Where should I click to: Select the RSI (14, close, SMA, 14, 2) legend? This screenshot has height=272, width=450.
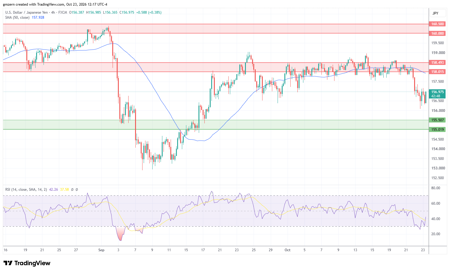pyautogui.click(x=26, y=189)
